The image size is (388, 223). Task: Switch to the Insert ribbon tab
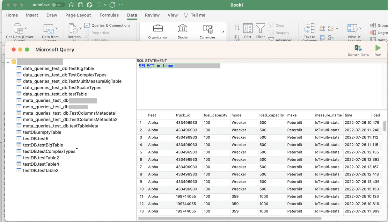pyautogui.click(x=32, y=15)
